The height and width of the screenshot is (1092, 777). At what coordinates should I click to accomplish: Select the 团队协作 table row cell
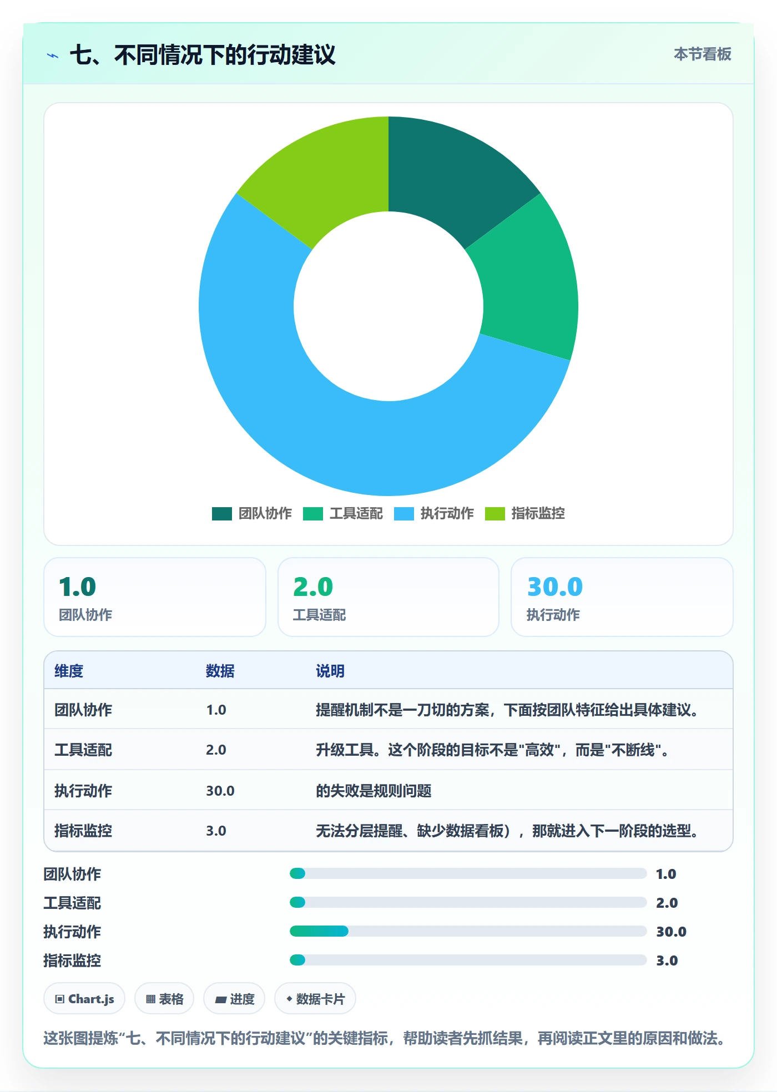[x=83, y=710]
